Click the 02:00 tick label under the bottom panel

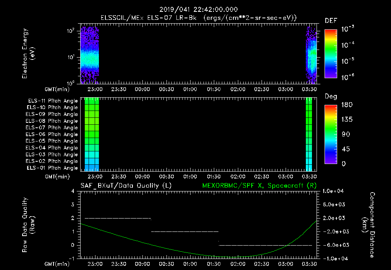pos(238,264)
